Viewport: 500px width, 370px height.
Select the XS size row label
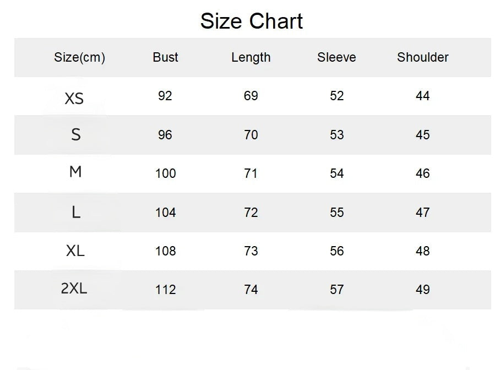click(74, 99)
